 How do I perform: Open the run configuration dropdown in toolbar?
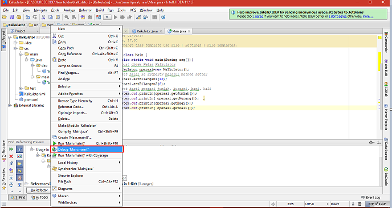(x=107, y=17)
